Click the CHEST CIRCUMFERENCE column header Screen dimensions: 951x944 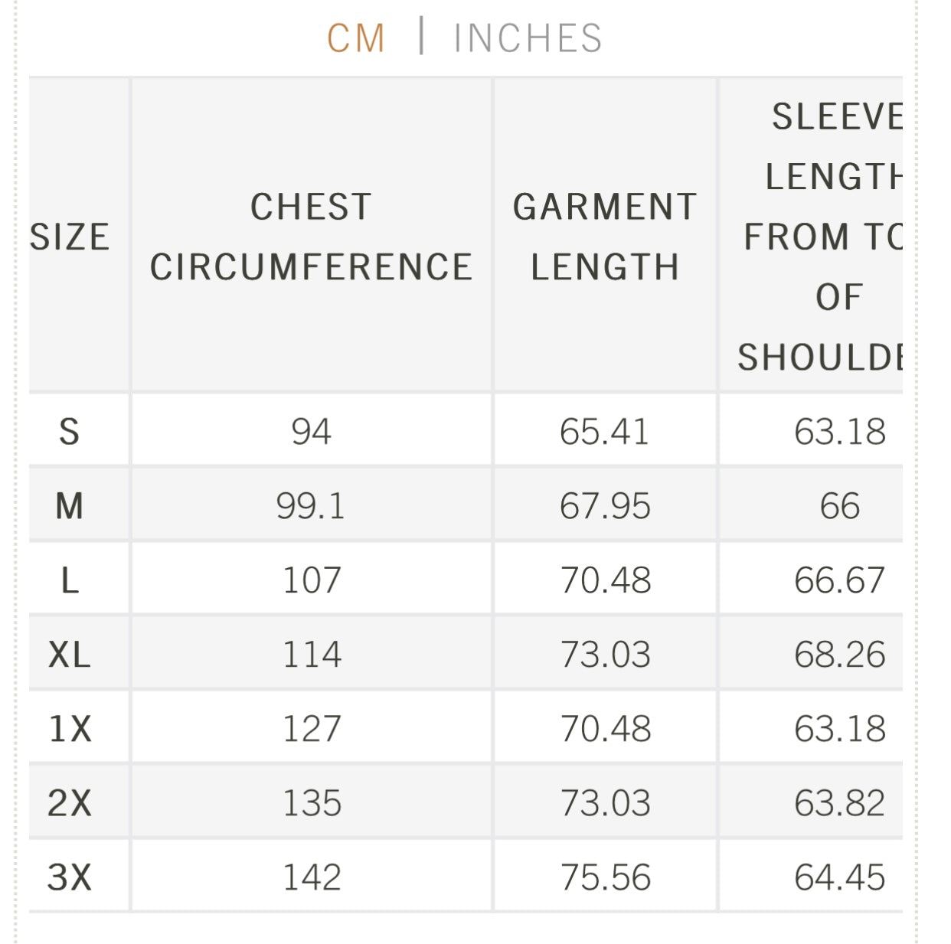pos(311,237)
